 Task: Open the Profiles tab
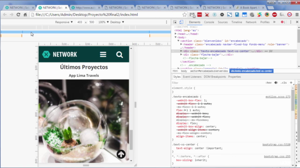click(x=265, y=22)
